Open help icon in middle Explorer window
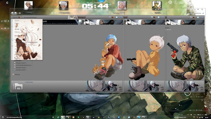211x119 pixels. pos(163,17)
